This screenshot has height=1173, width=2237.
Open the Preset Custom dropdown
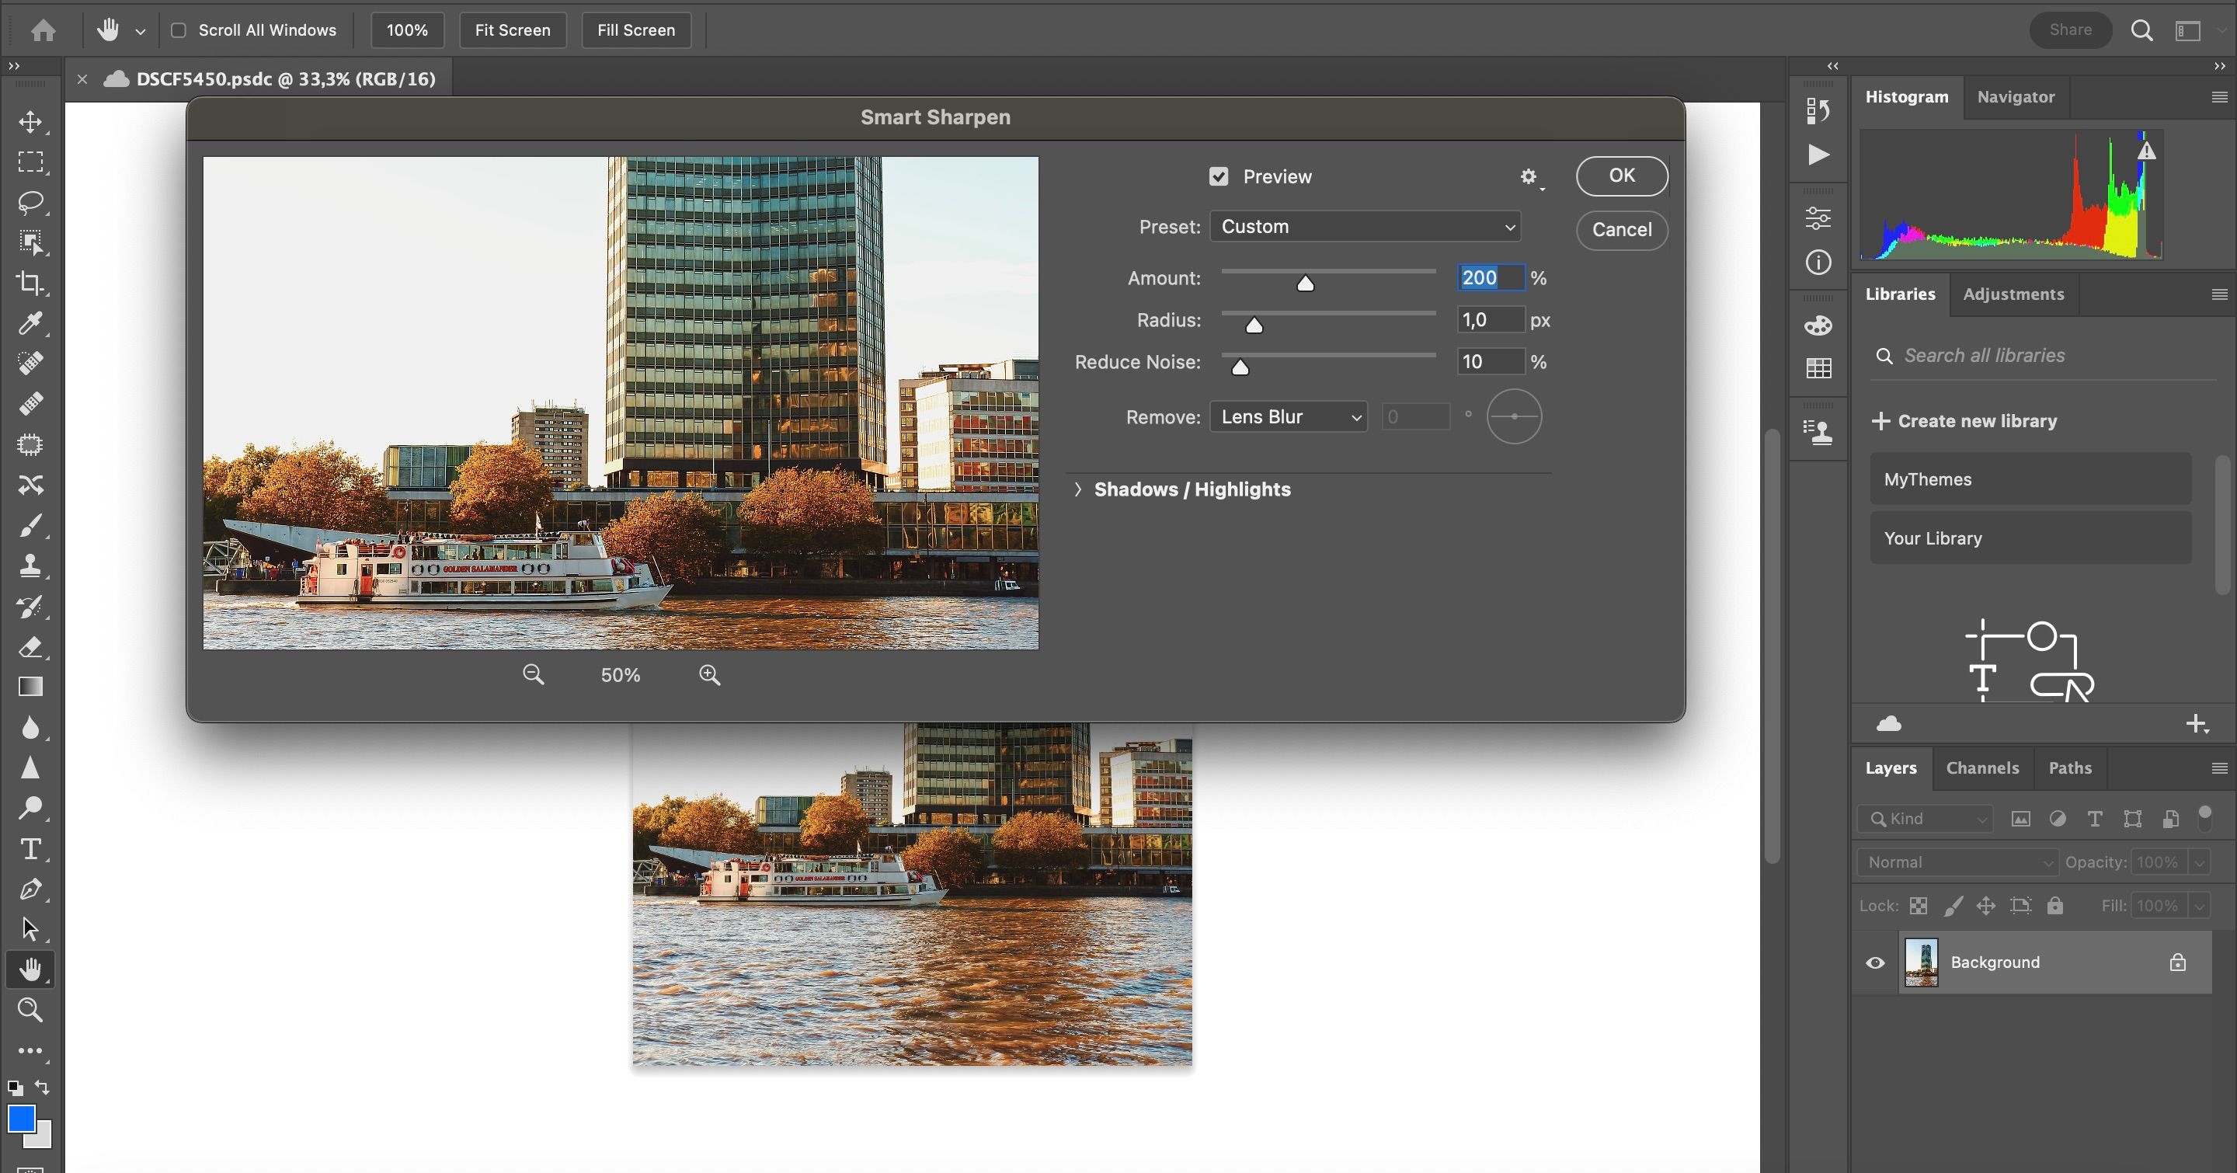[x=1364, y=227]
